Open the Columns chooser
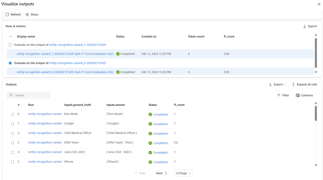Screen dimensions: 323x180 (304, 95)
